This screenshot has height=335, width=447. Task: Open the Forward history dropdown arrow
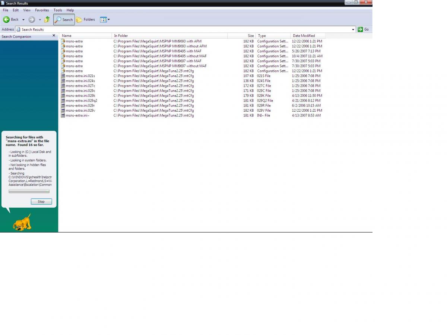(x=40, y=20)
